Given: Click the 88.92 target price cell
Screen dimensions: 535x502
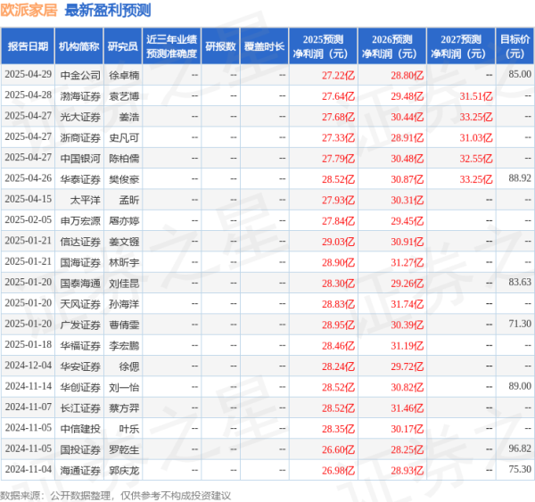Looking at the screenshot, I should click(519, 178).
